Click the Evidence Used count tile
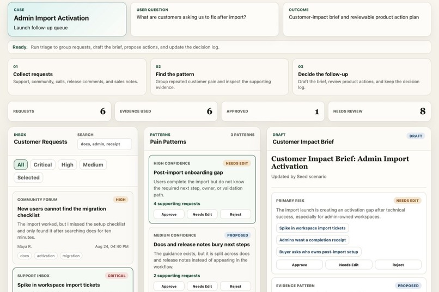The height and width of the screenshot is (292, 439). pos(166,111)
